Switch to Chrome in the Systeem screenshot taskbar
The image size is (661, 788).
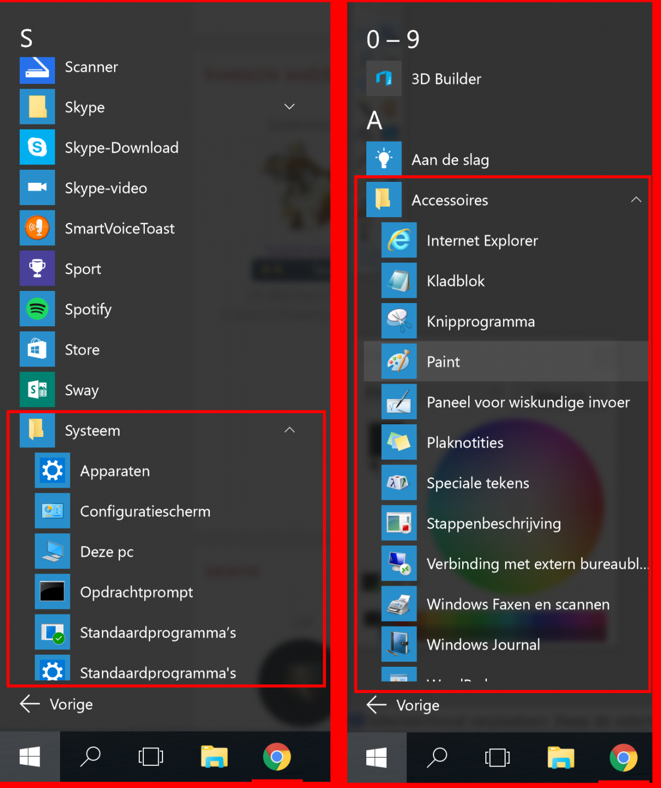[277, 757]
